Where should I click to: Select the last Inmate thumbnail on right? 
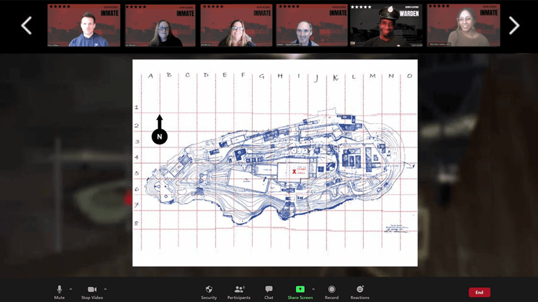pyautogui.click(x=464, y=25)
